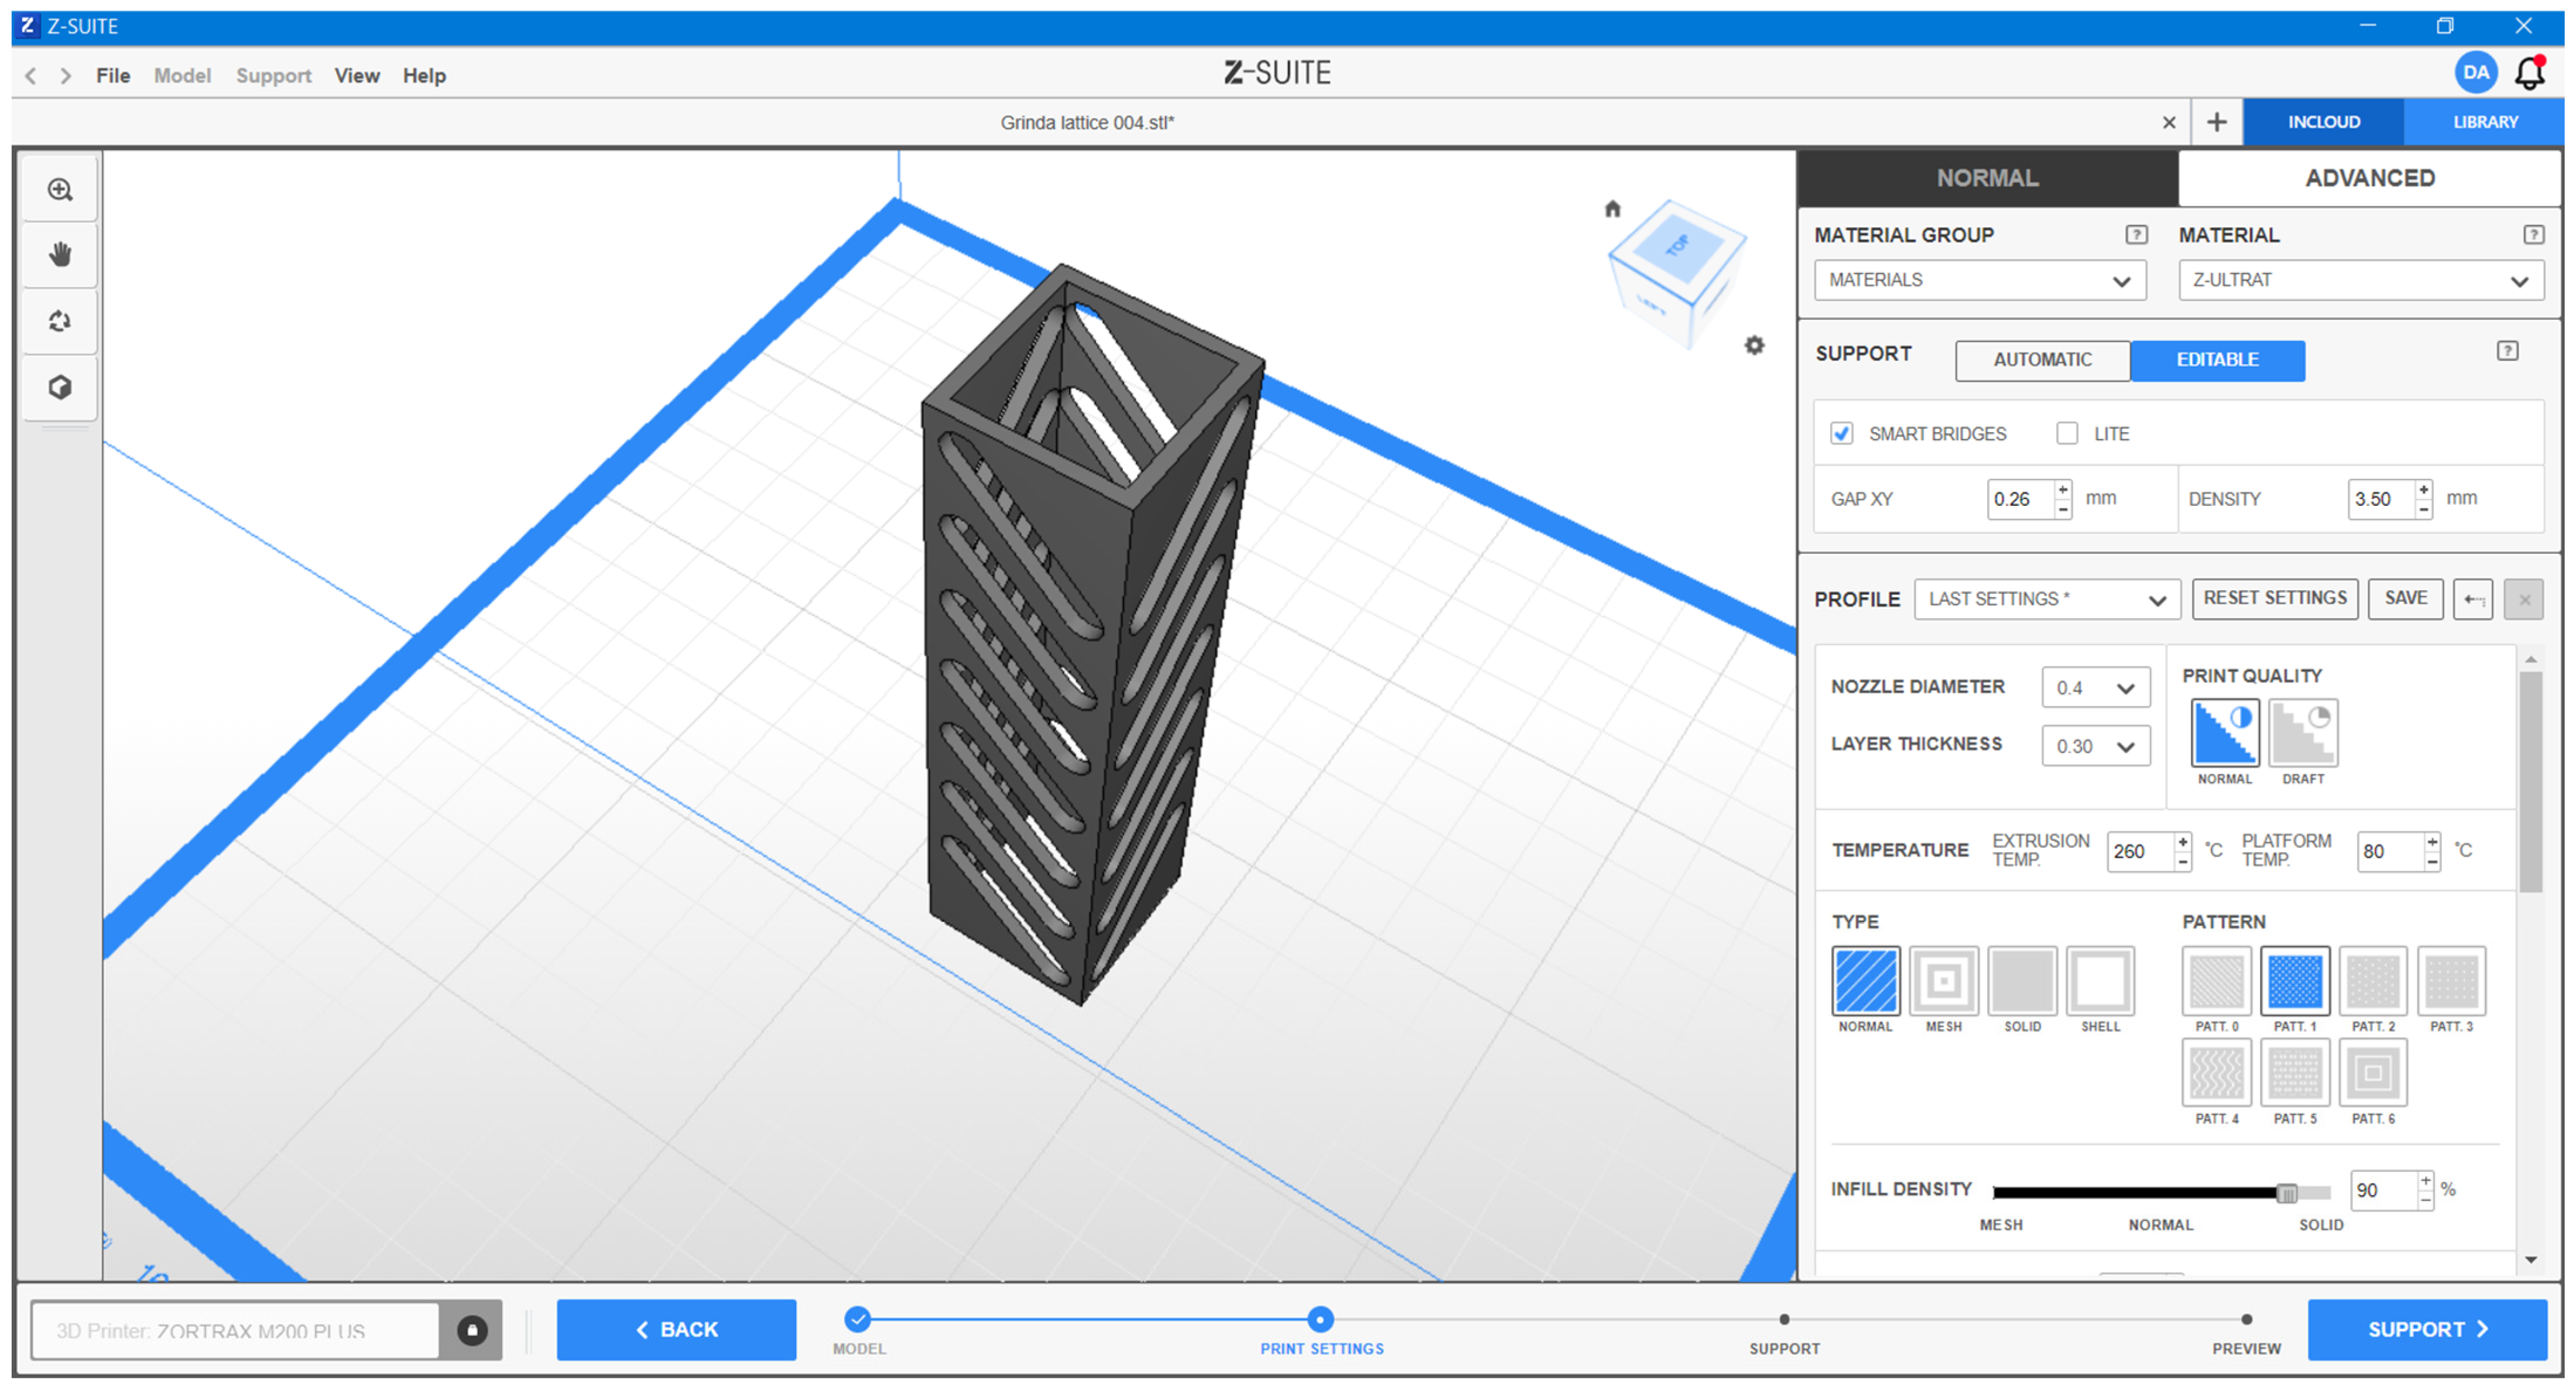Click the Reset Settings button
This screenshot has height=1390, width=2576.
(x=2274, y=598)
